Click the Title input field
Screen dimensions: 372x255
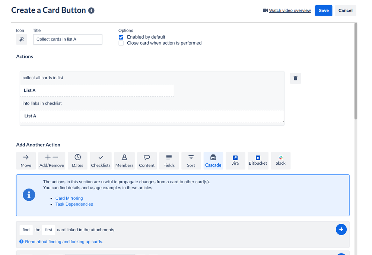tap(67, 39)
